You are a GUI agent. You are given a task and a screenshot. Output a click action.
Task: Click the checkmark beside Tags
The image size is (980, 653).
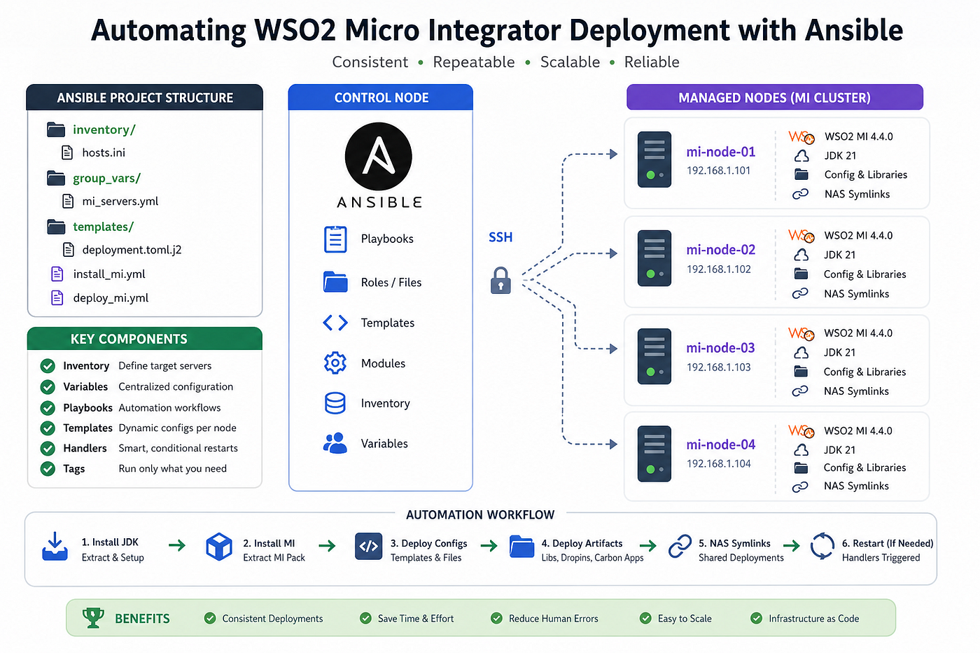(x=48, y=468)
